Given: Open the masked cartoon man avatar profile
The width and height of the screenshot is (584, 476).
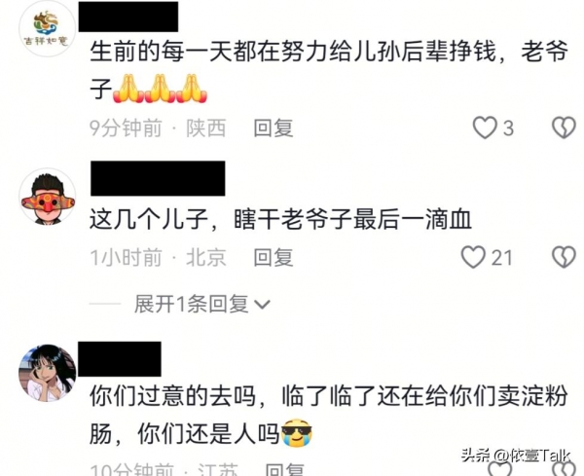Looking at the screenshot, I should point(48,197).
